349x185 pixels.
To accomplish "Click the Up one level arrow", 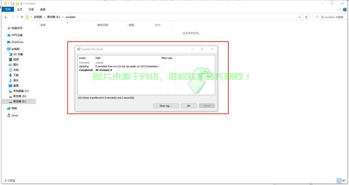I will [x=22, y=17].
